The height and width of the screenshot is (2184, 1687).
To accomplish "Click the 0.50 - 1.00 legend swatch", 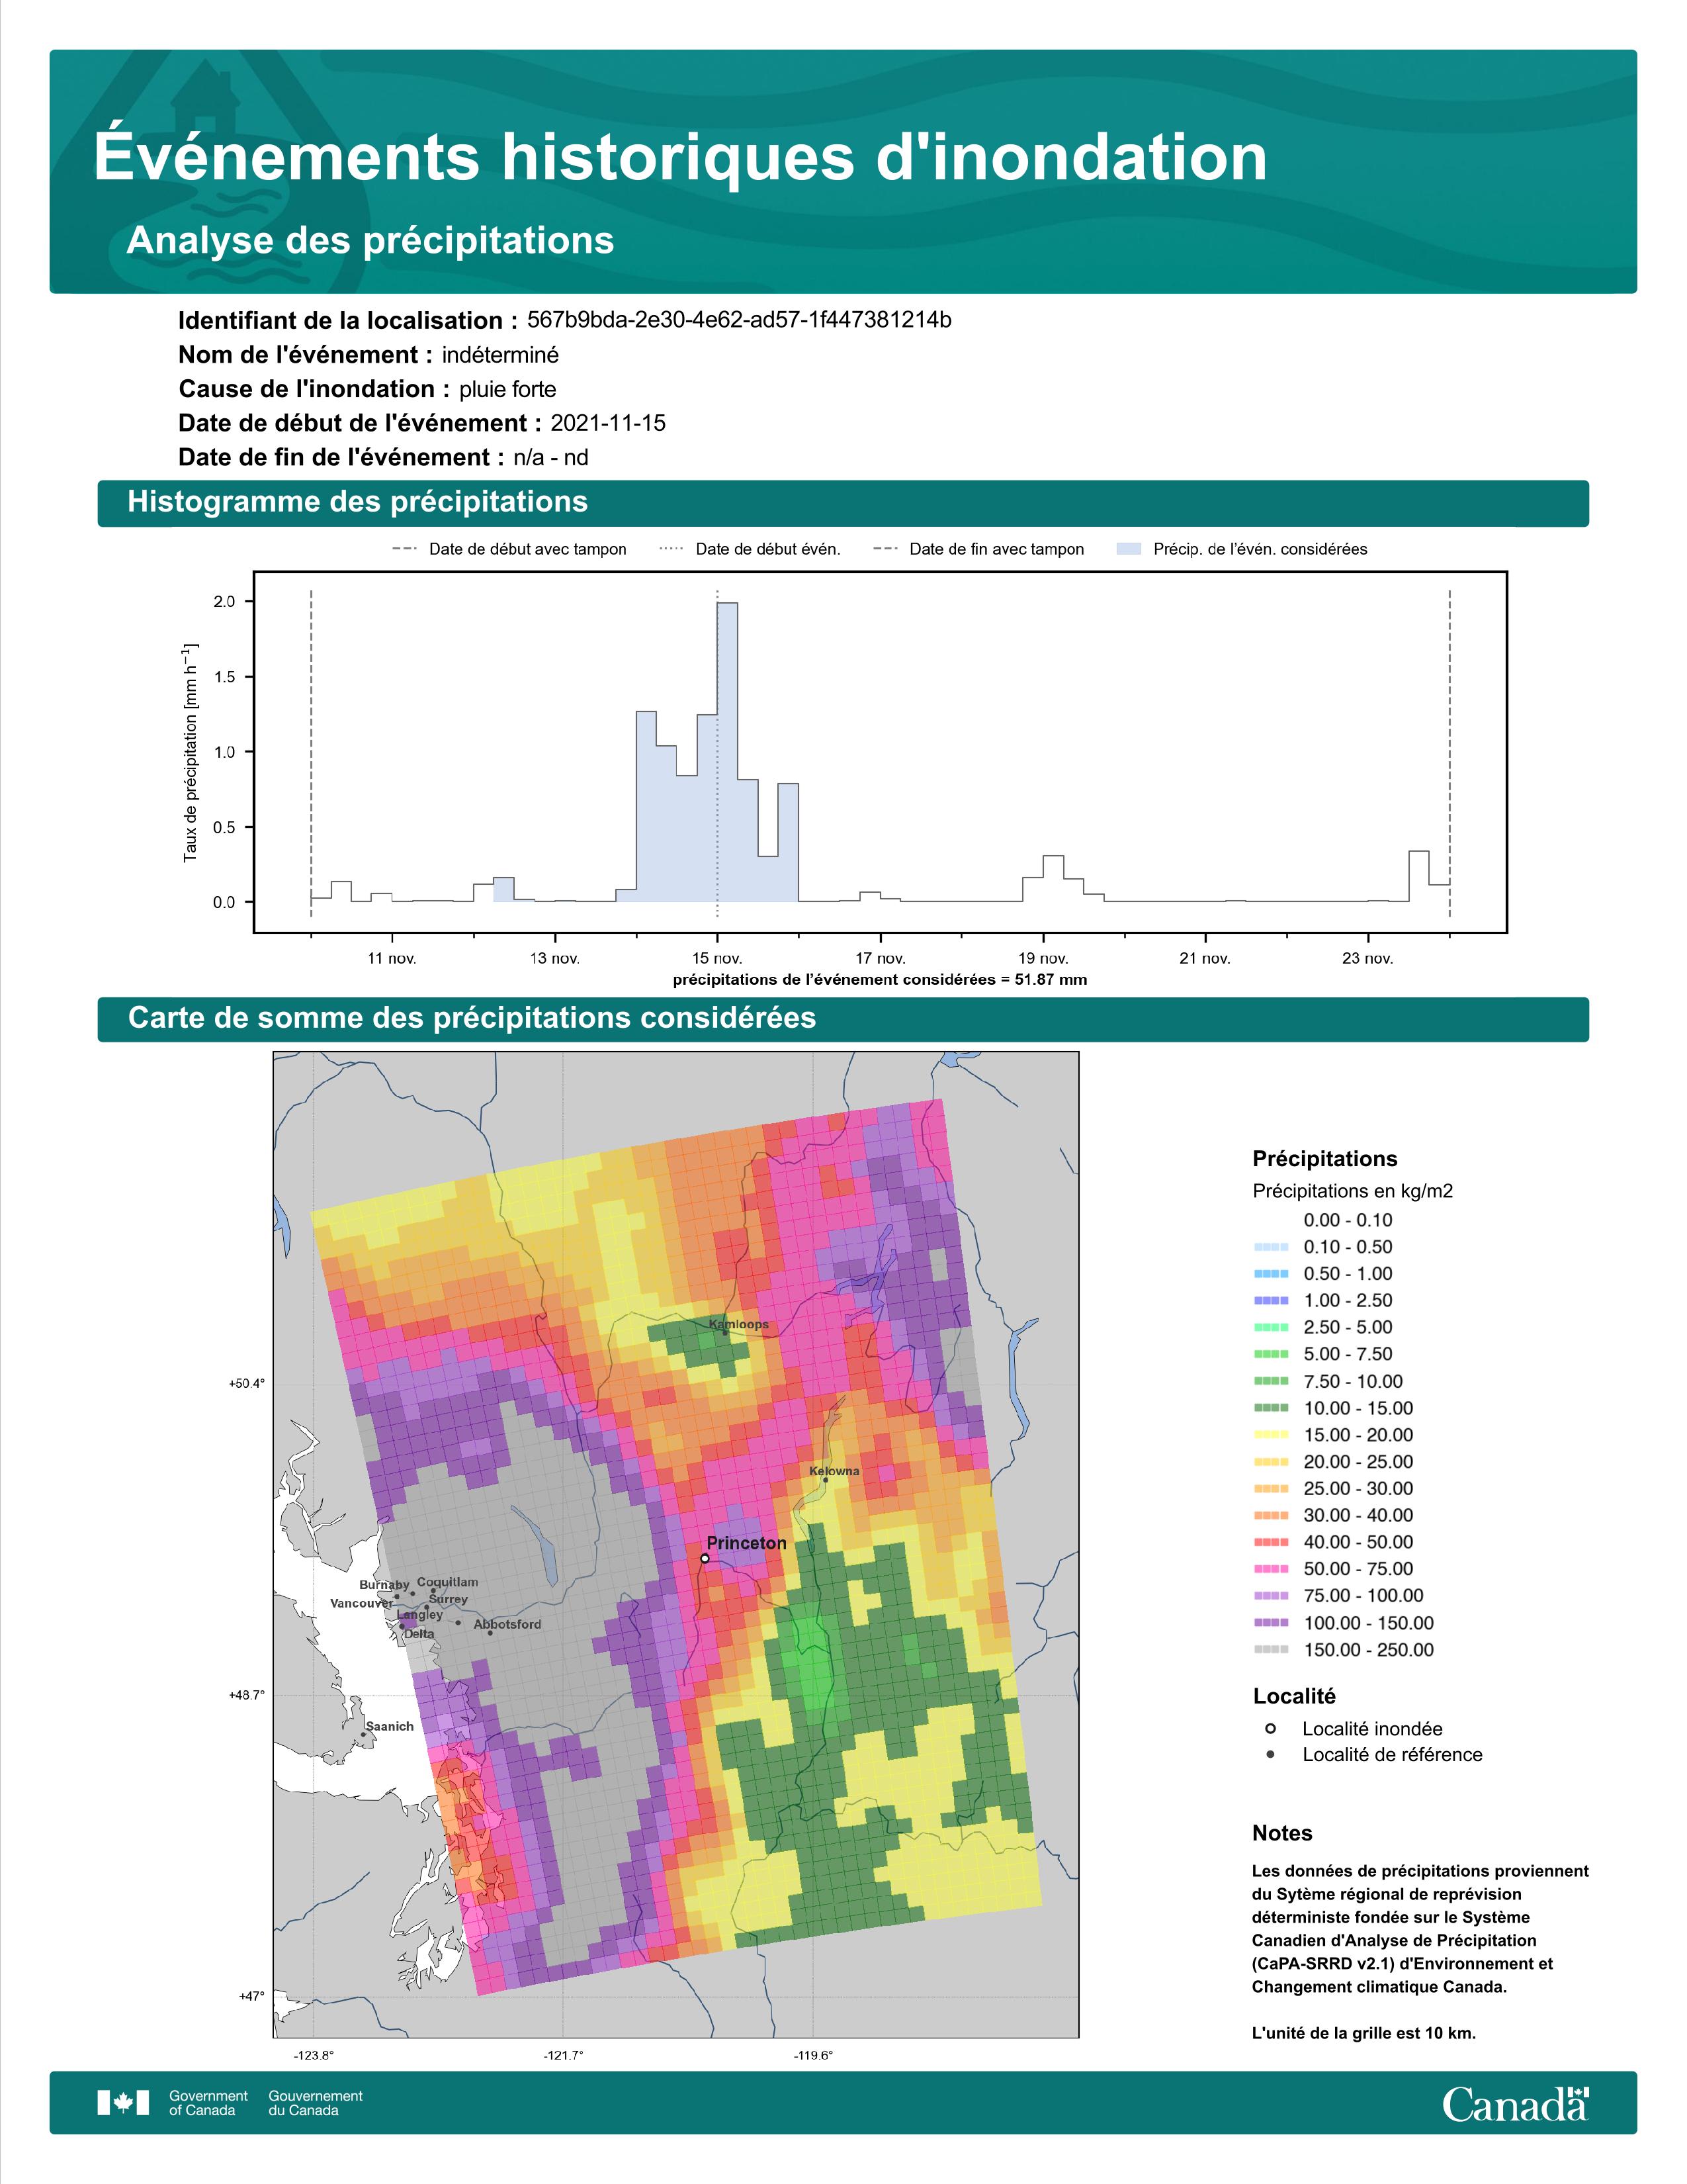I will tap(1270, 1274).
